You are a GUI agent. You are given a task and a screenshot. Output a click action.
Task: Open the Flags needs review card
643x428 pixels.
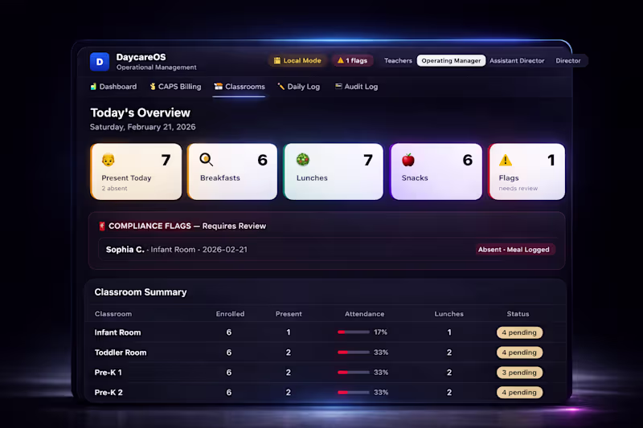coord(526,172)
